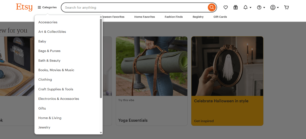Open the yoga mat photo
The height and width of the screenshot is (139, 306).
click(x=151, y=66)
